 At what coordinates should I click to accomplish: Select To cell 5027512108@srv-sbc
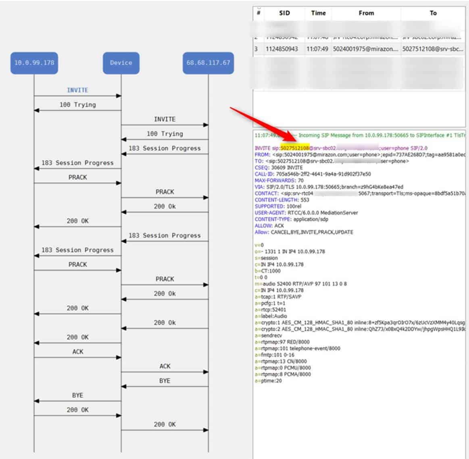433,49
